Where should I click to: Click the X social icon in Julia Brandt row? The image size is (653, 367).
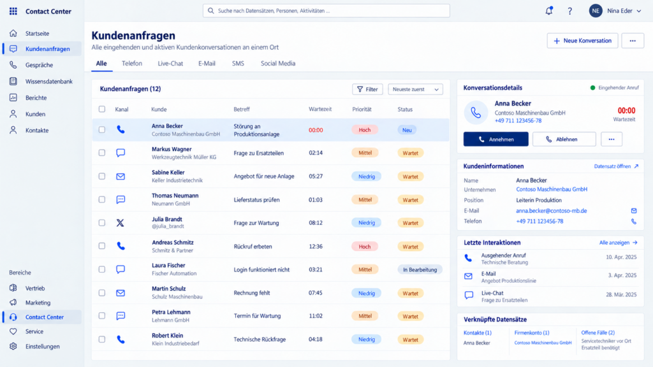point(121,222)
